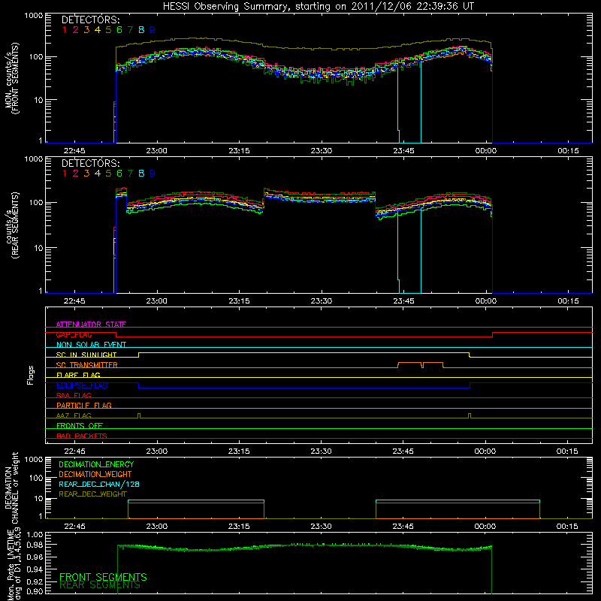The image size is (601, 601).
Task: Select olive detector 5 in the rear segments legend
Action: coord(108,174)
